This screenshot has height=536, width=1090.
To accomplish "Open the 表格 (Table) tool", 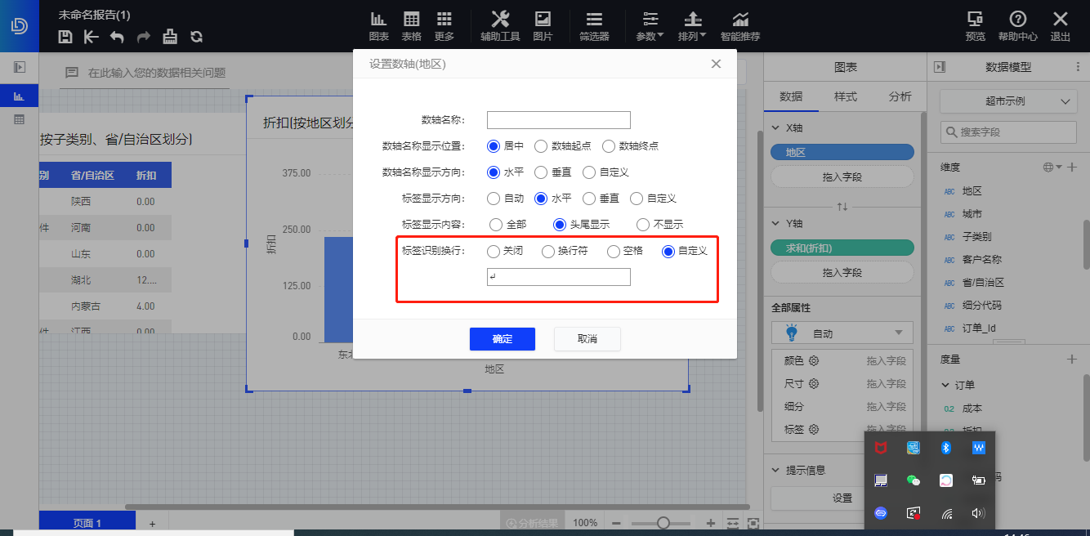I will coord(411,25).
